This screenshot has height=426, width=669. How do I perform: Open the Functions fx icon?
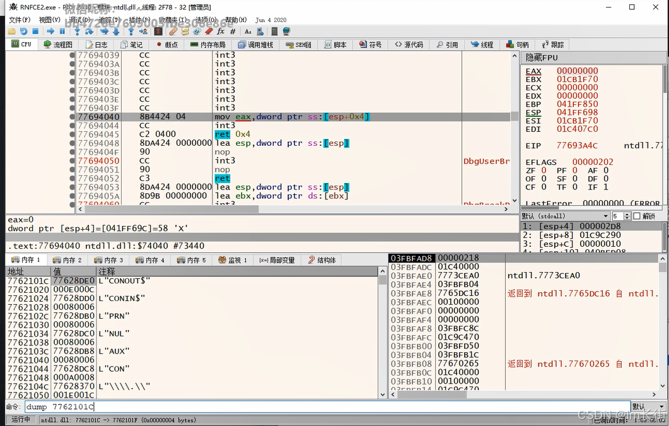point(221,31)
